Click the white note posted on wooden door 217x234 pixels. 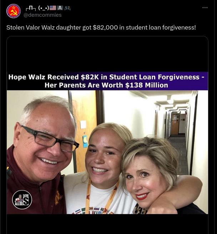(x=83, y=125)
